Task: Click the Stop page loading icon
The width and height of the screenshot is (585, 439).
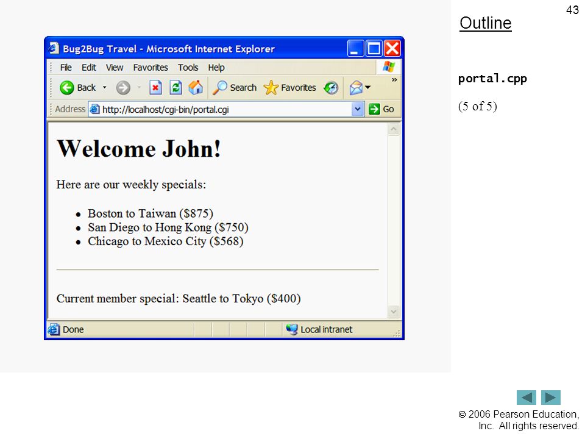Action: coord(155,88)
